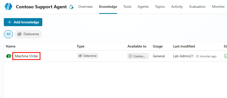This screenshot has width=227, height=98.
Task: Click the lock icon beside the agent name
Action: point(71,7)
